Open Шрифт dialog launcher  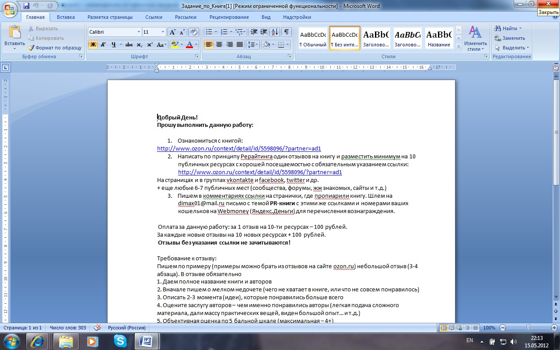(x=197, y=56)
